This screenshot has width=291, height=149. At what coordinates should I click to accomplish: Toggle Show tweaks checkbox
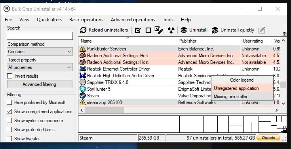9,138
